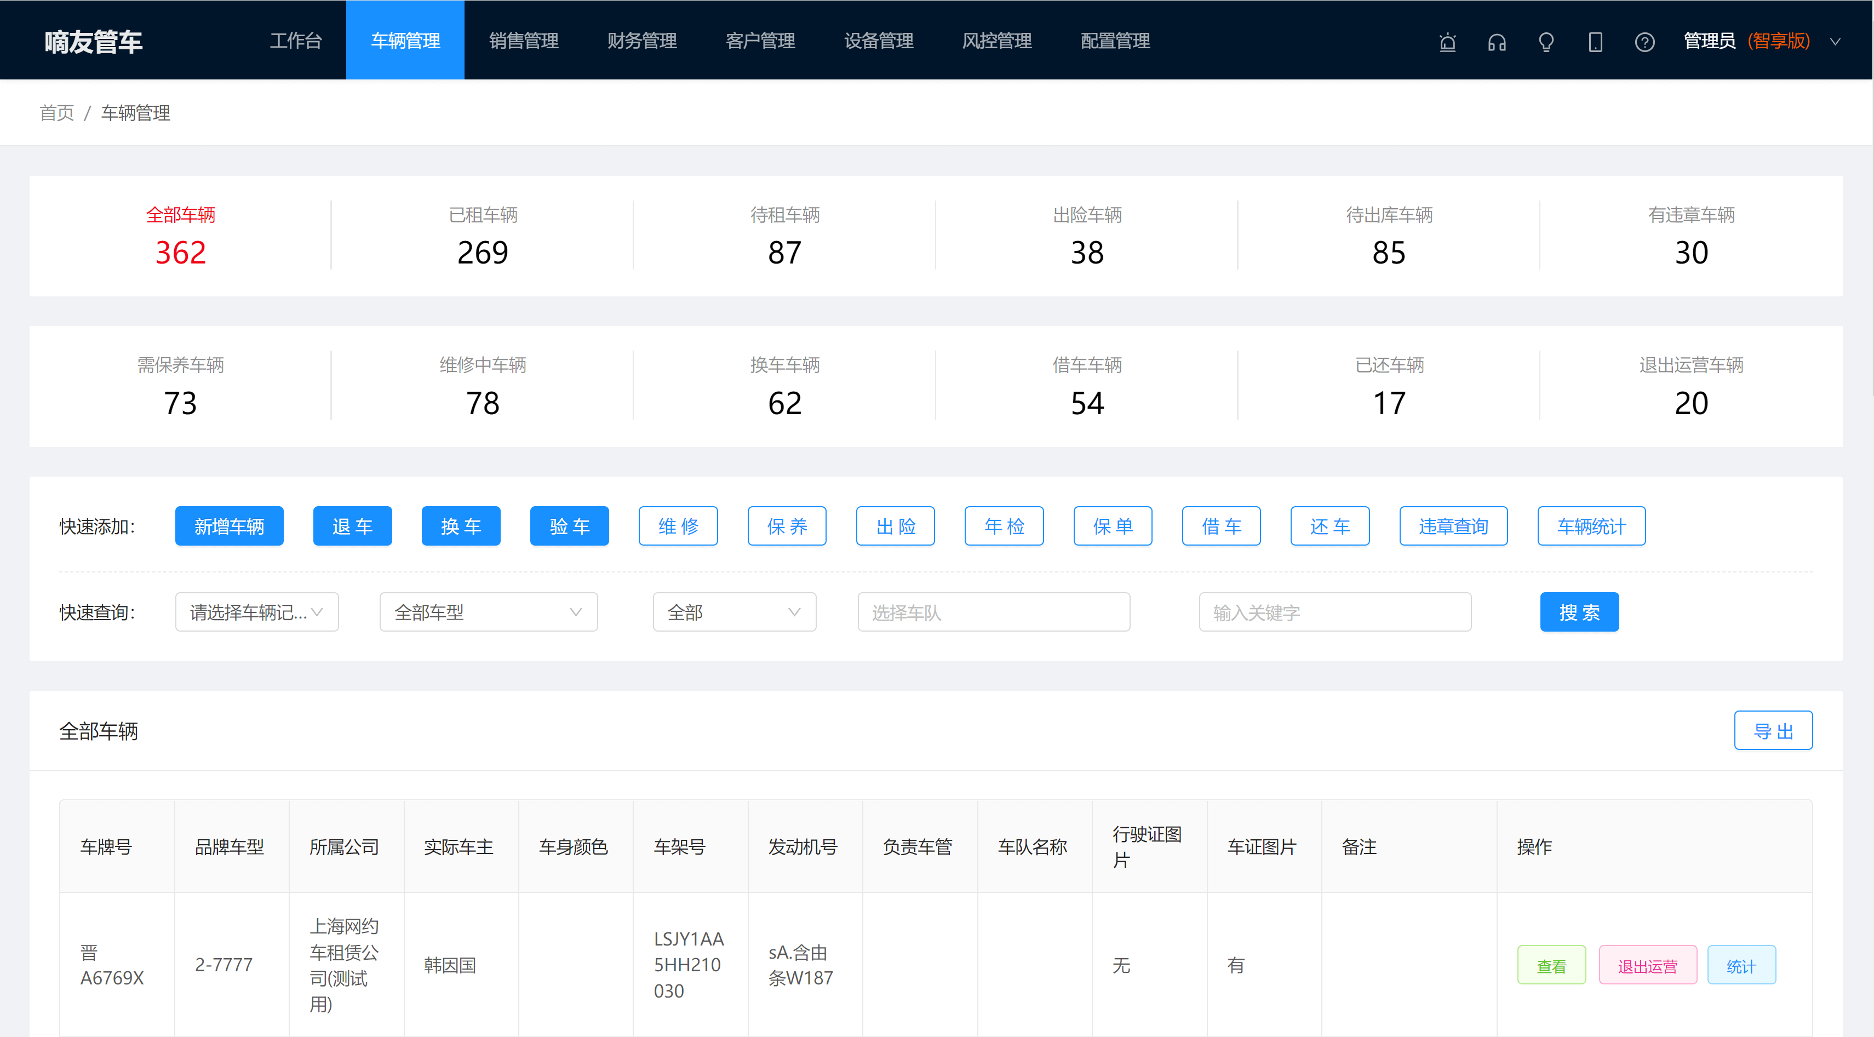
Task: Select 退出运营车辆 20 card
Action: point(1692,386)
